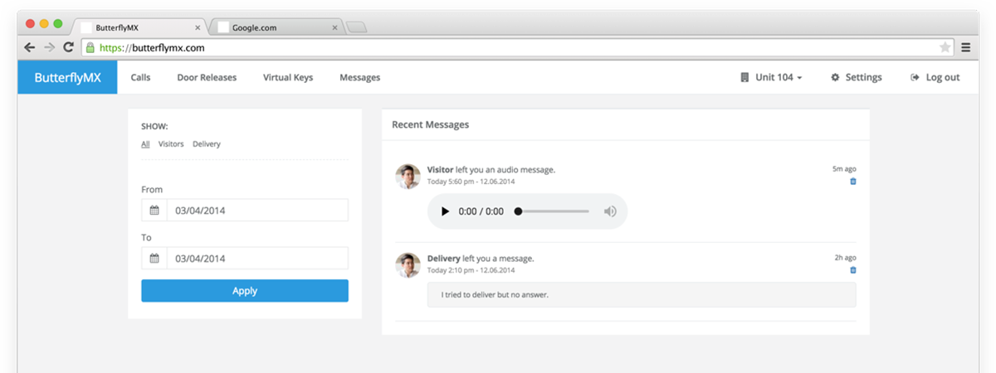Screen dimensions: 996x373
Task: Click the "5m ago" timestamp
Action: click(x=844, y=169)
